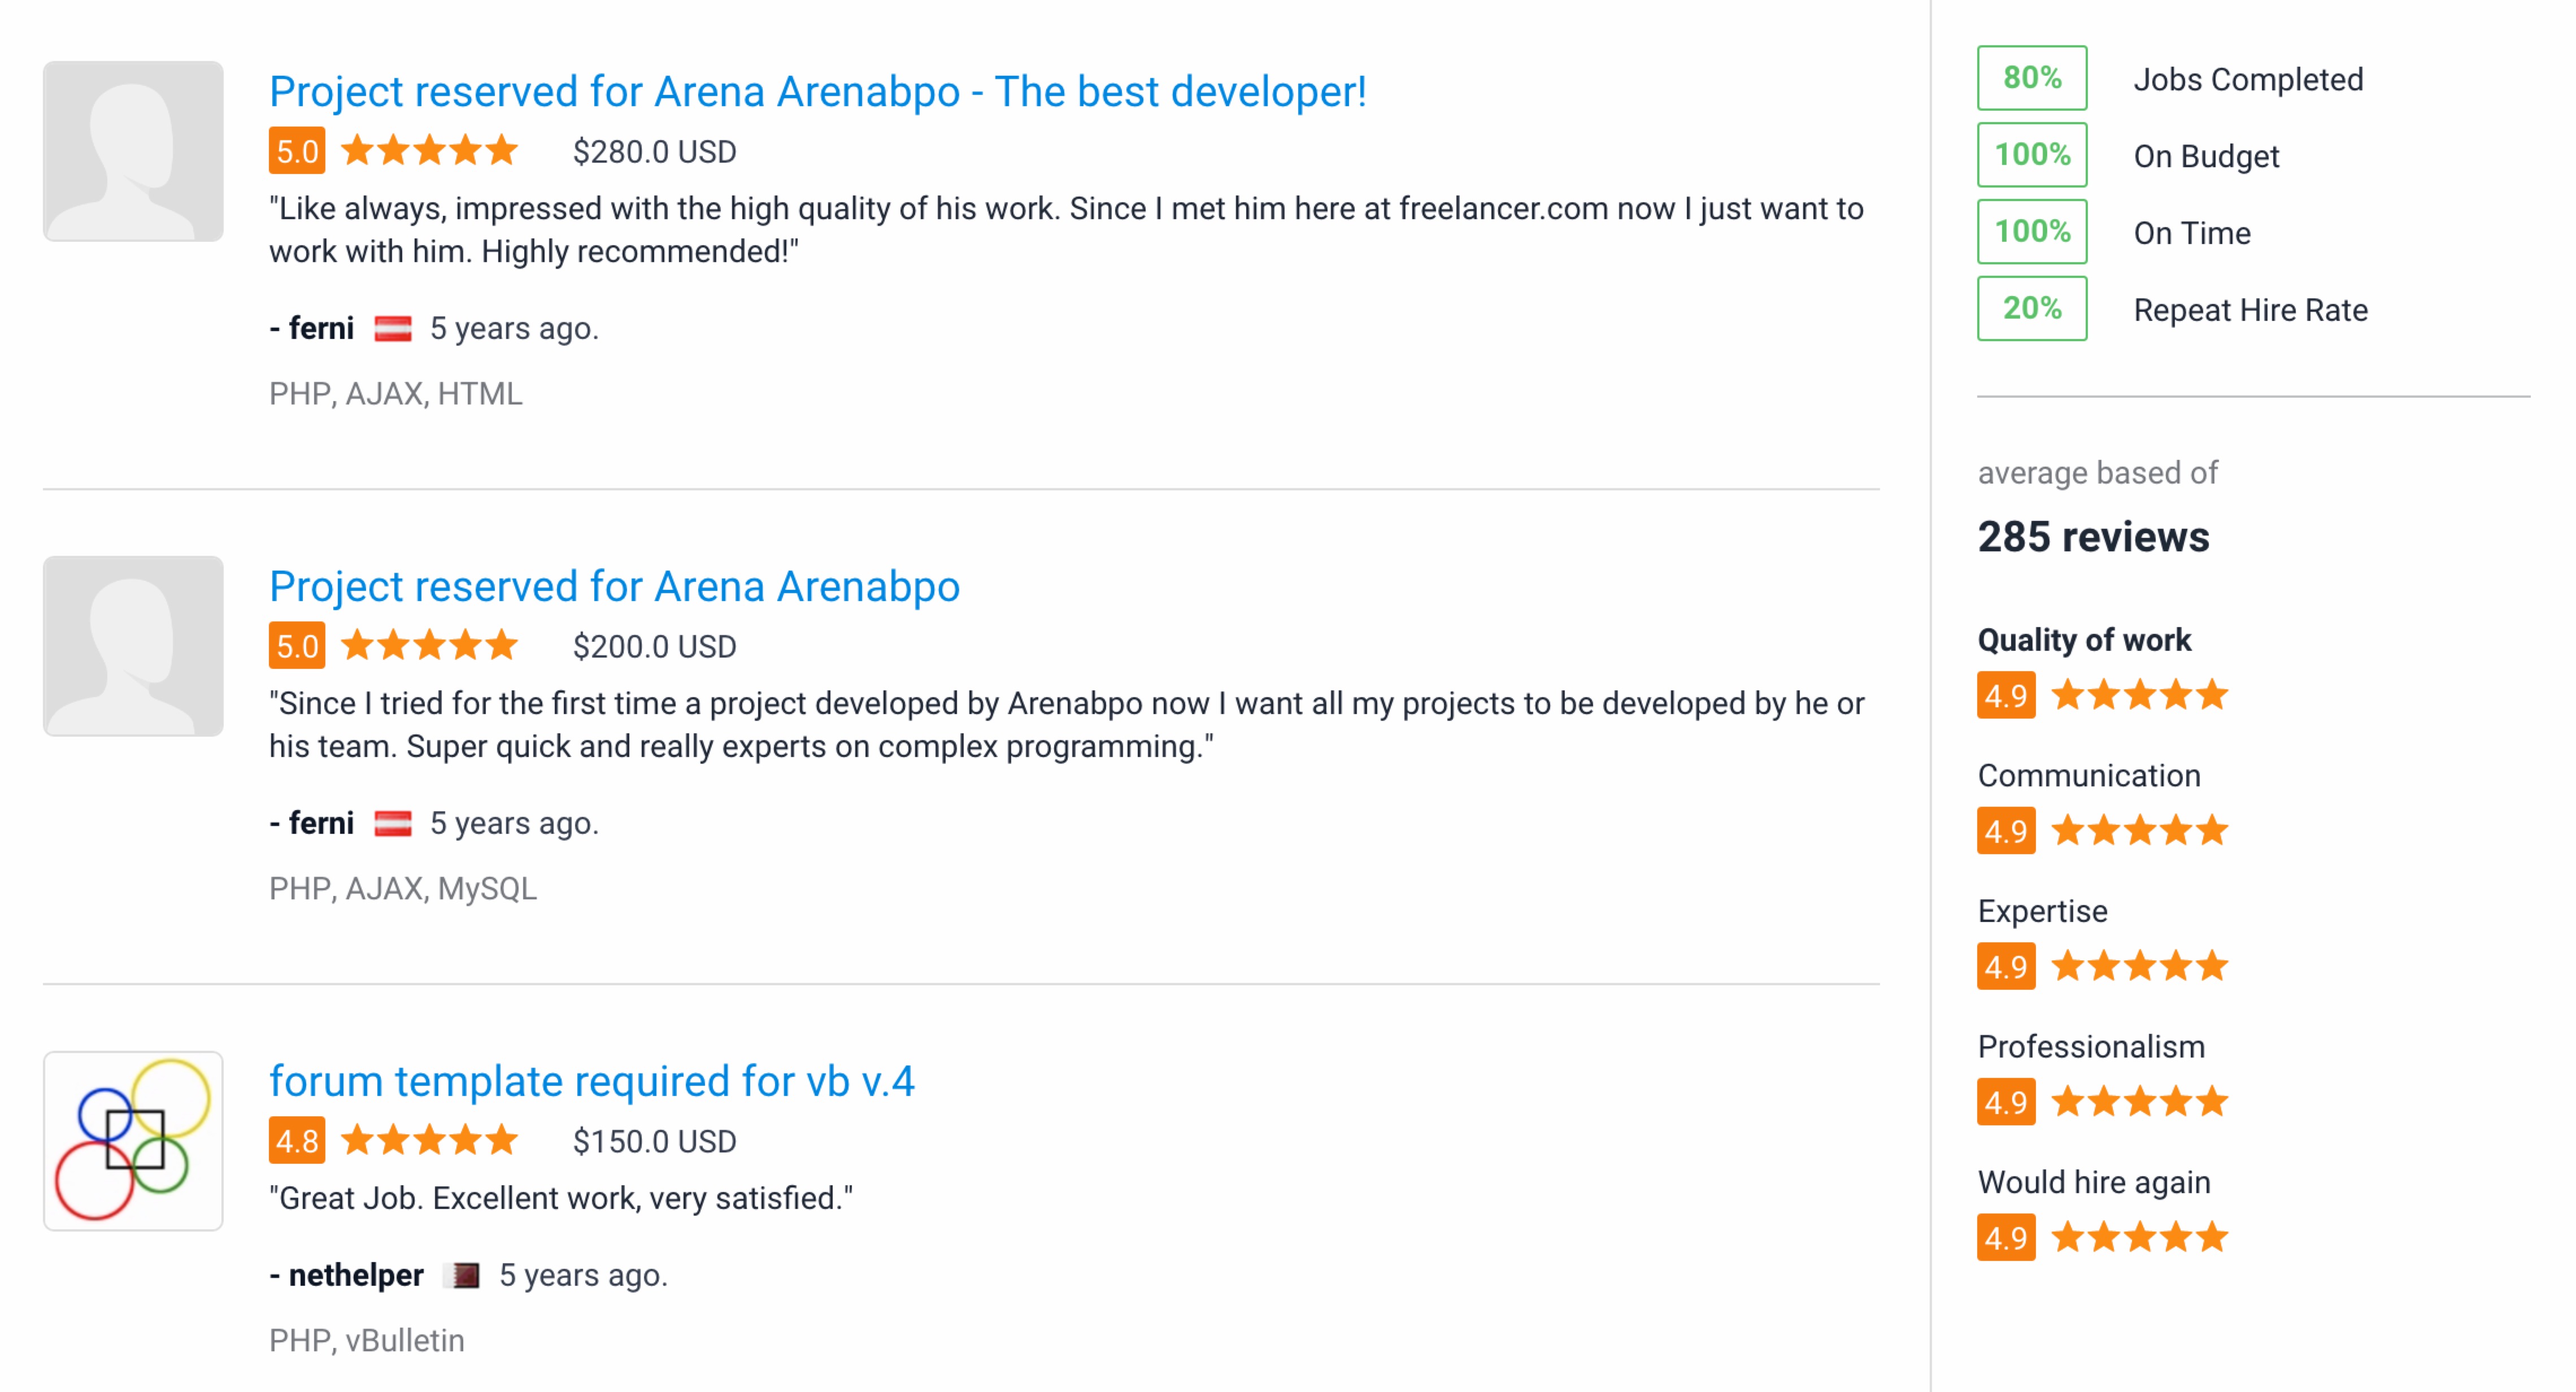
Task: Click the Austrian flag icon on first review
Action: coord(392,328)
